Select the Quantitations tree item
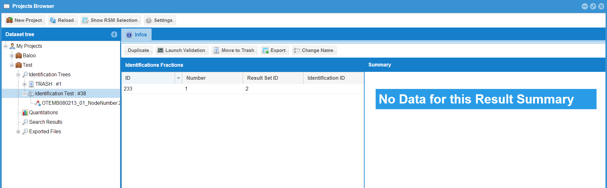This screenshot has height=188, width=607. 43,113
